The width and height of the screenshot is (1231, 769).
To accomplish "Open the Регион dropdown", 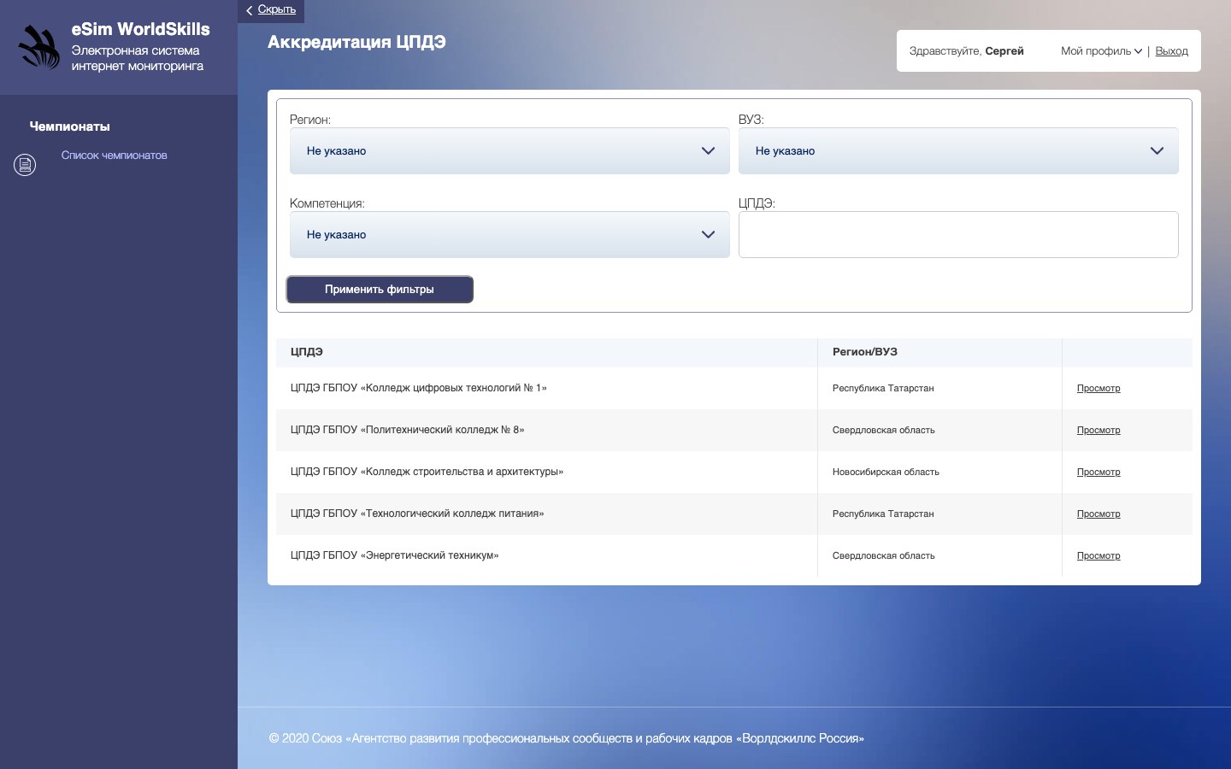I will 509,151.
